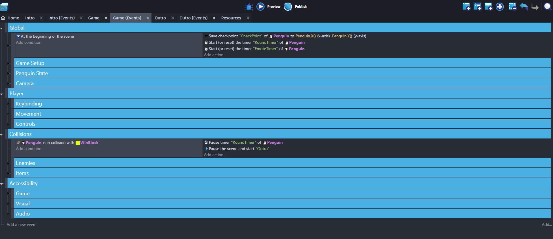Open the search magnifier icon
Image resolution: width=553 pixels, height=239 pixels.
pos(547,6)
